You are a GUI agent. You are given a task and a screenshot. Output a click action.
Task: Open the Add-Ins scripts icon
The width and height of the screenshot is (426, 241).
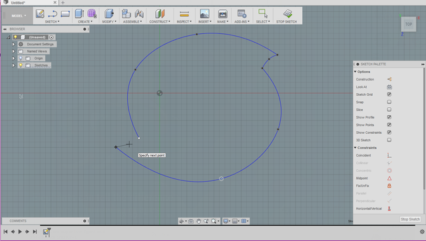tap(242, 13)
